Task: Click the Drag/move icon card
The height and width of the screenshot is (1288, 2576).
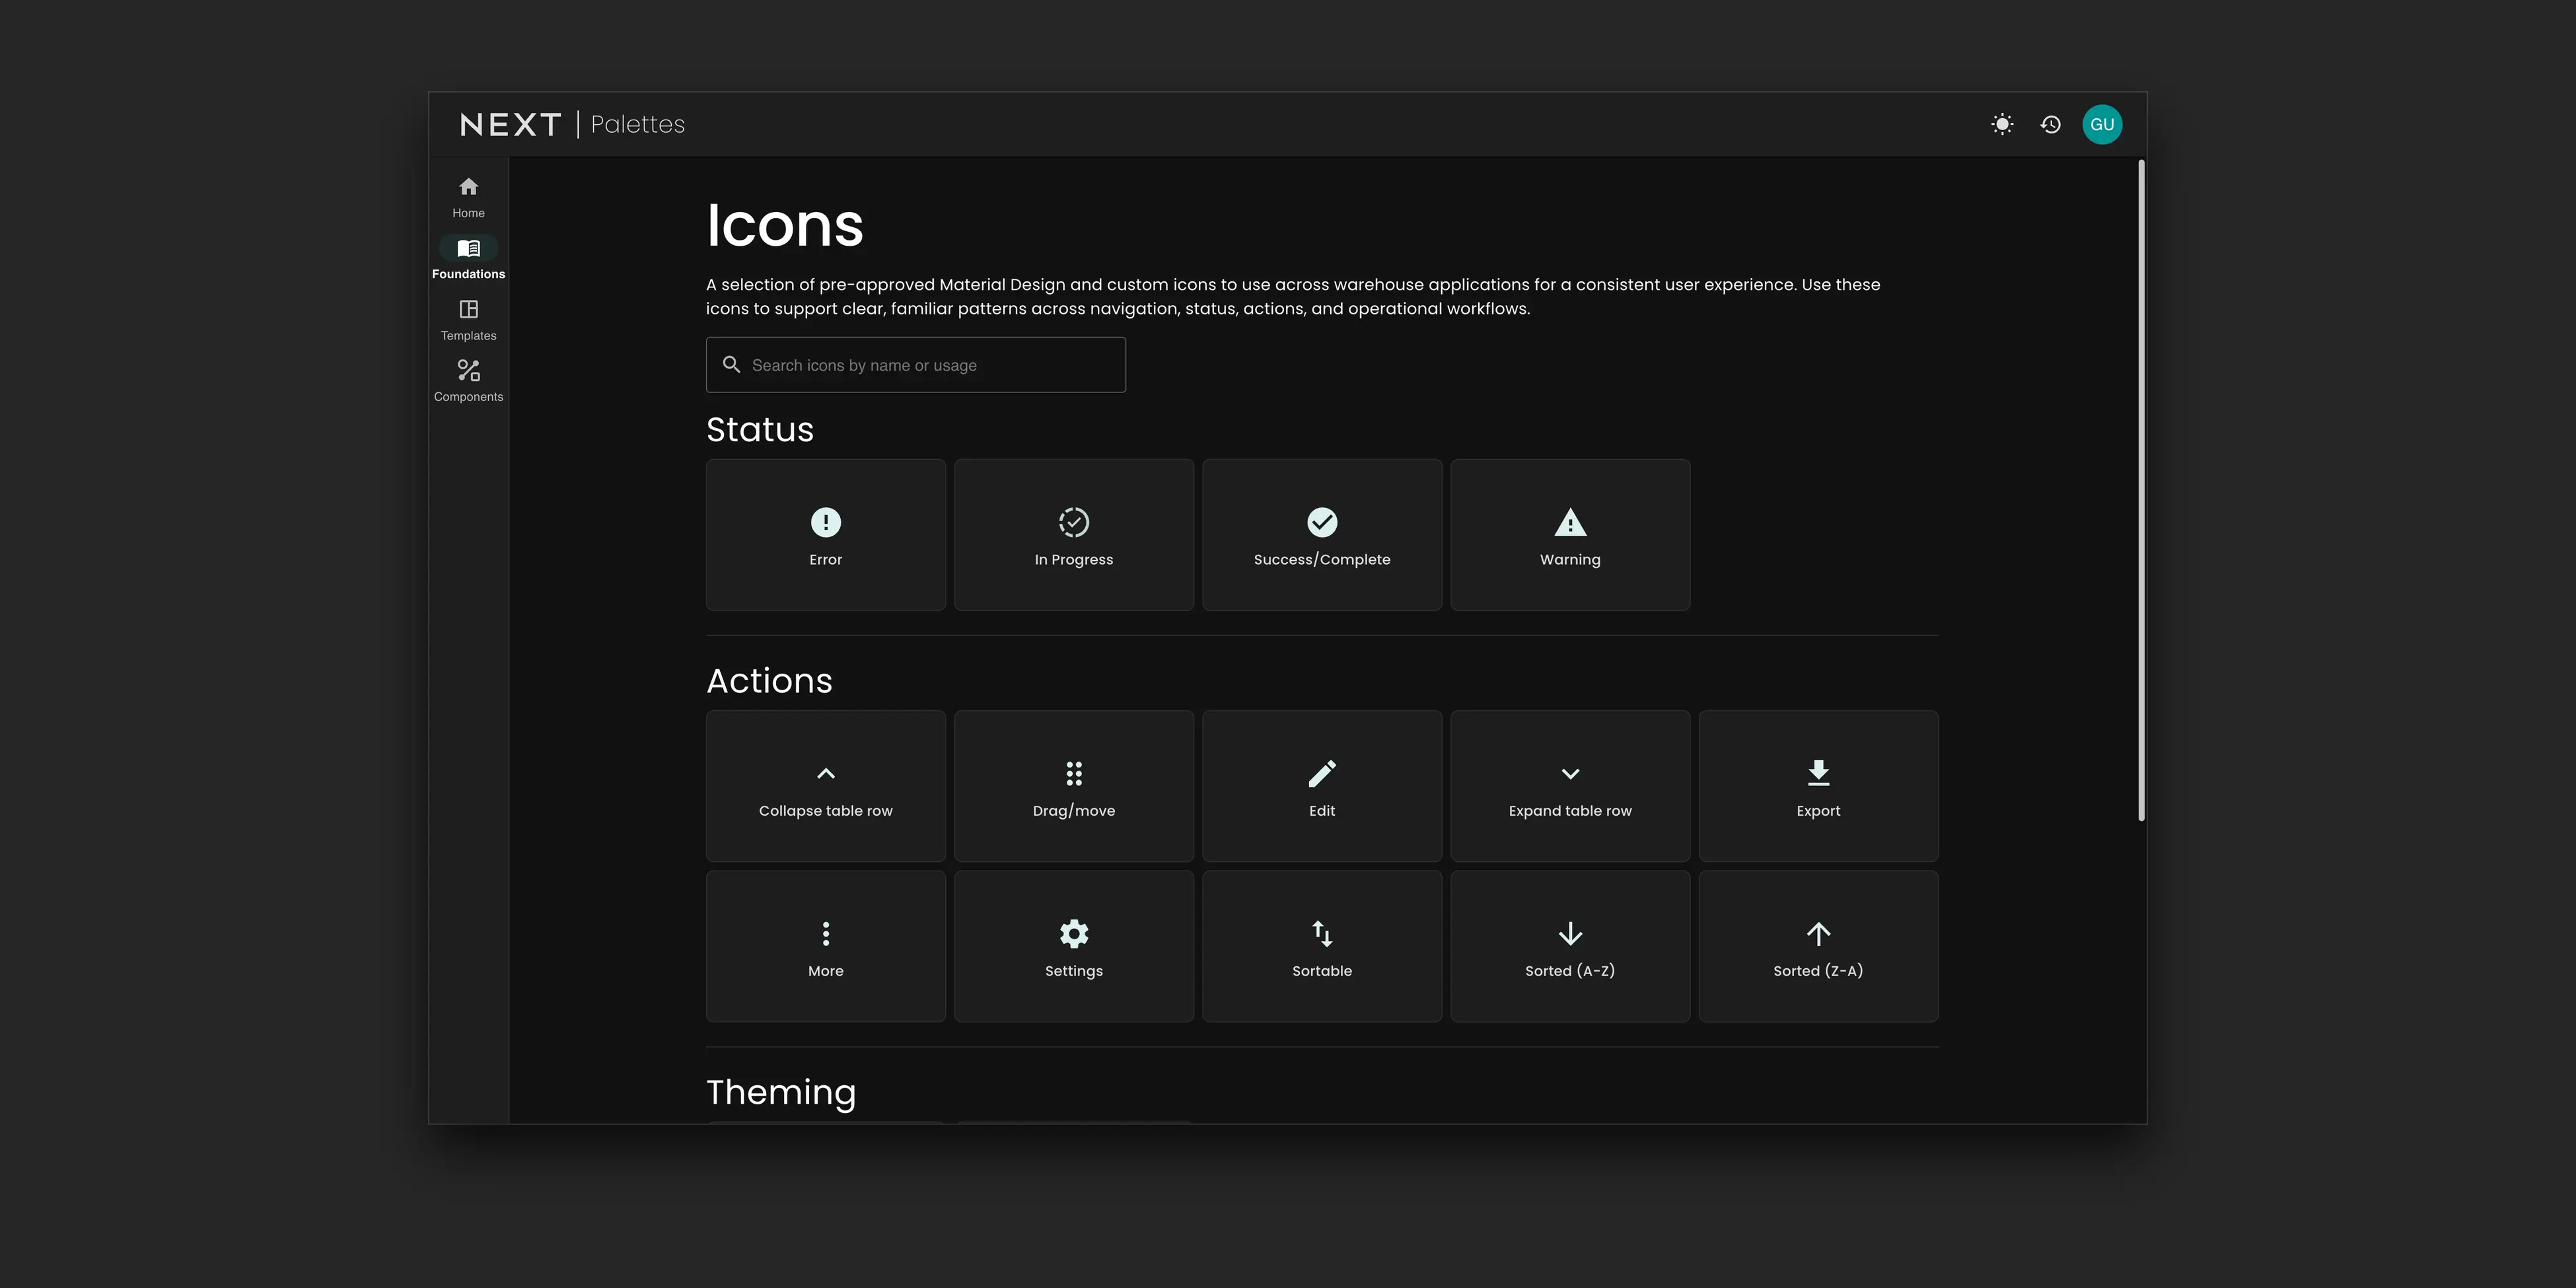Action: click(1073, 786)
